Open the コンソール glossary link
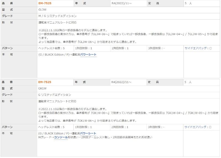This screenshot has height=158, width=221. pos(61,137)
